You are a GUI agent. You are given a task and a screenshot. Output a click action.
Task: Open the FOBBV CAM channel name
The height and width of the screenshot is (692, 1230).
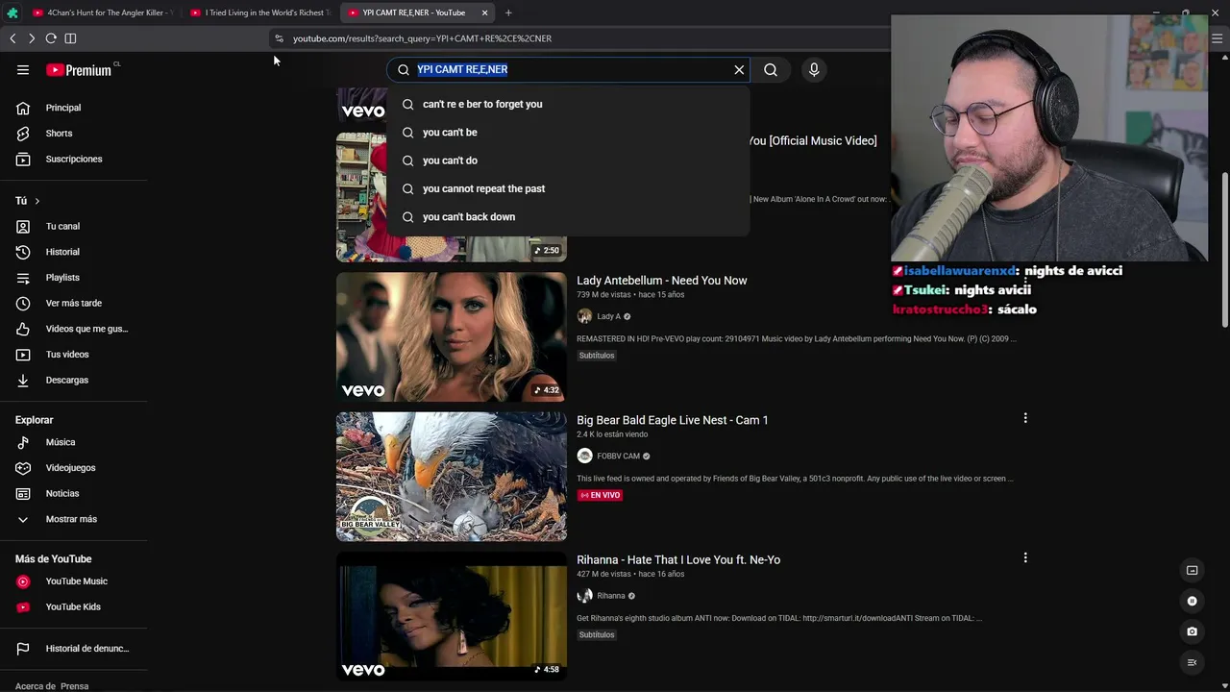(x=618, y=457)
